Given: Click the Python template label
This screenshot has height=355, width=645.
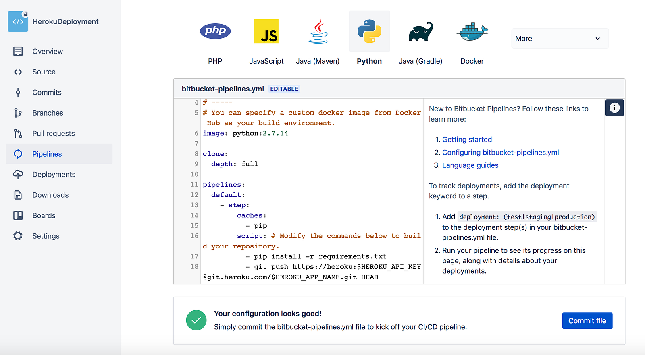Looking at the screenshot, I should (369, 61).
